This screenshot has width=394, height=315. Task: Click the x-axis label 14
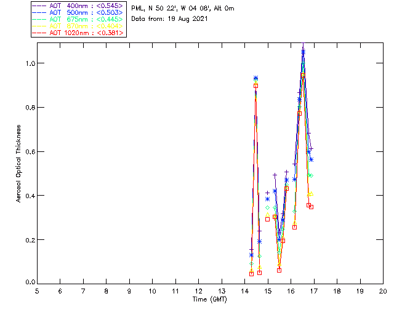[245, 291]
